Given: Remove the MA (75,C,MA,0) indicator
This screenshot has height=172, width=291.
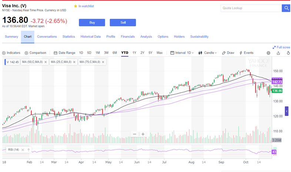Looking at the screenshot, I should click(103, 62).
